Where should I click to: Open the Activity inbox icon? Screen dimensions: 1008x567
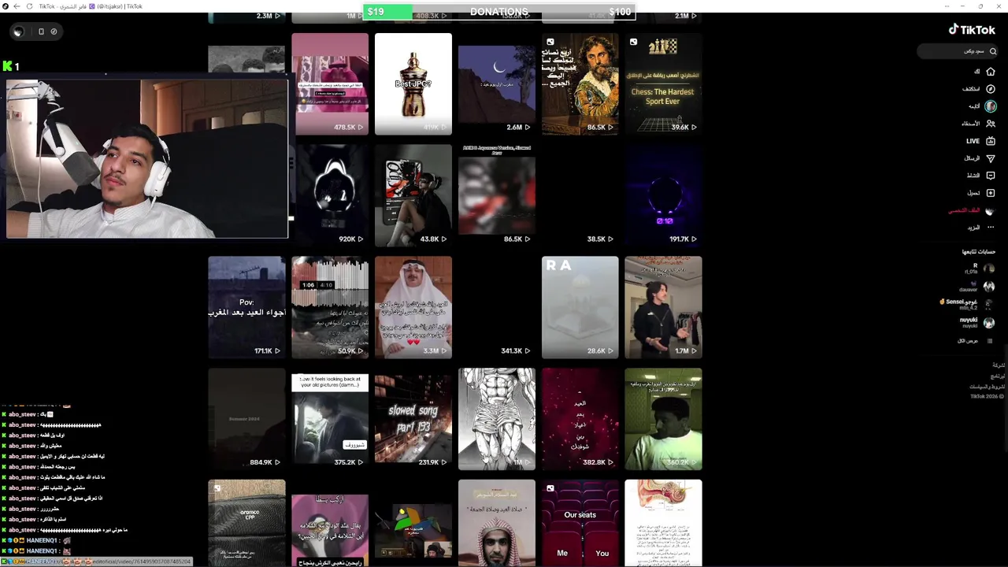point(991,176)
